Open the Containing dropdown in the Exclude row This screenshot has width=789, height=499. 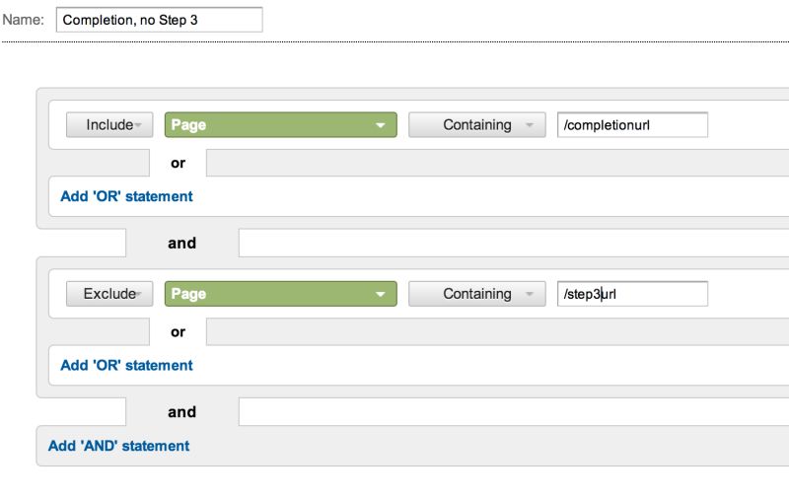click(x=476, y=294)
